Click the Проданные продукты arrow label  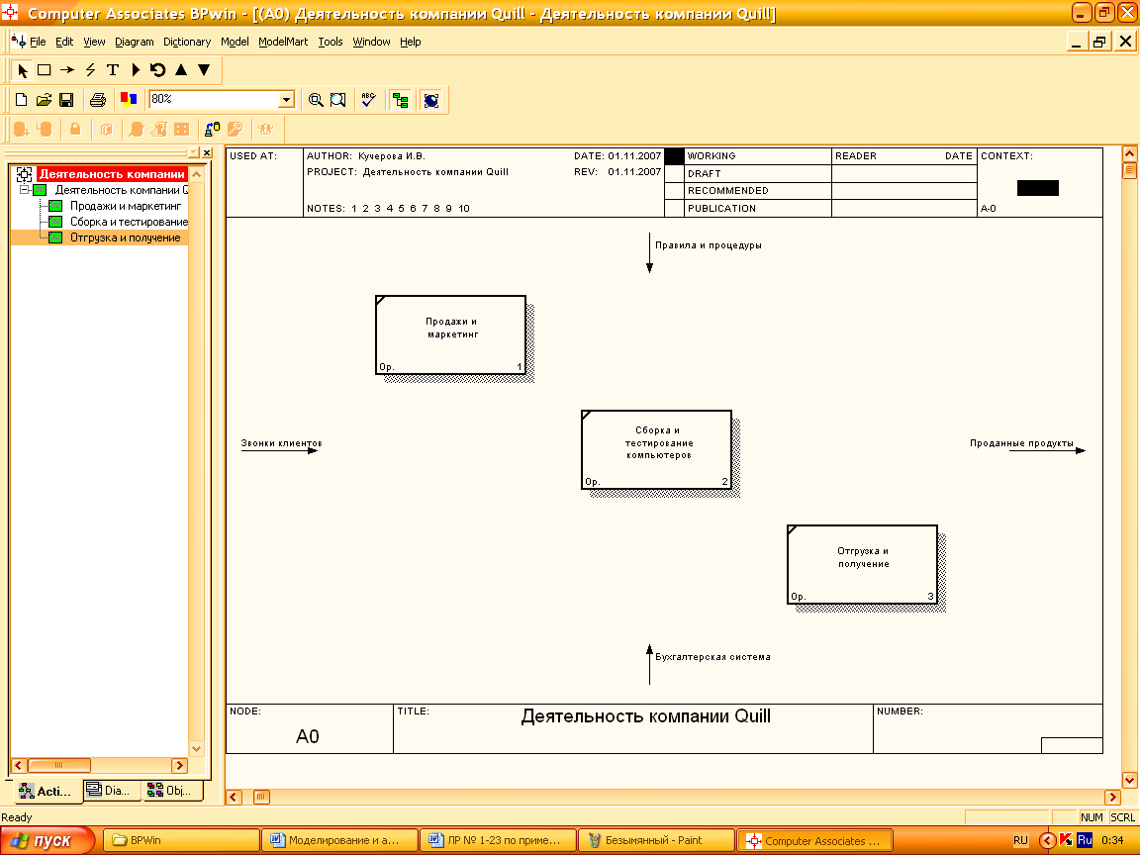coord(1021,442)
